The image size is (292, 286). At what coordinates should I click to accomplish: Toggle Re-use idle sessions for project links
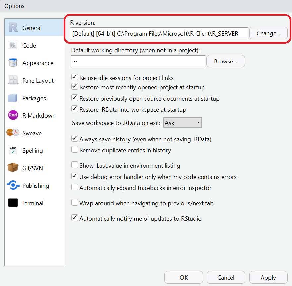coord(75,77)
